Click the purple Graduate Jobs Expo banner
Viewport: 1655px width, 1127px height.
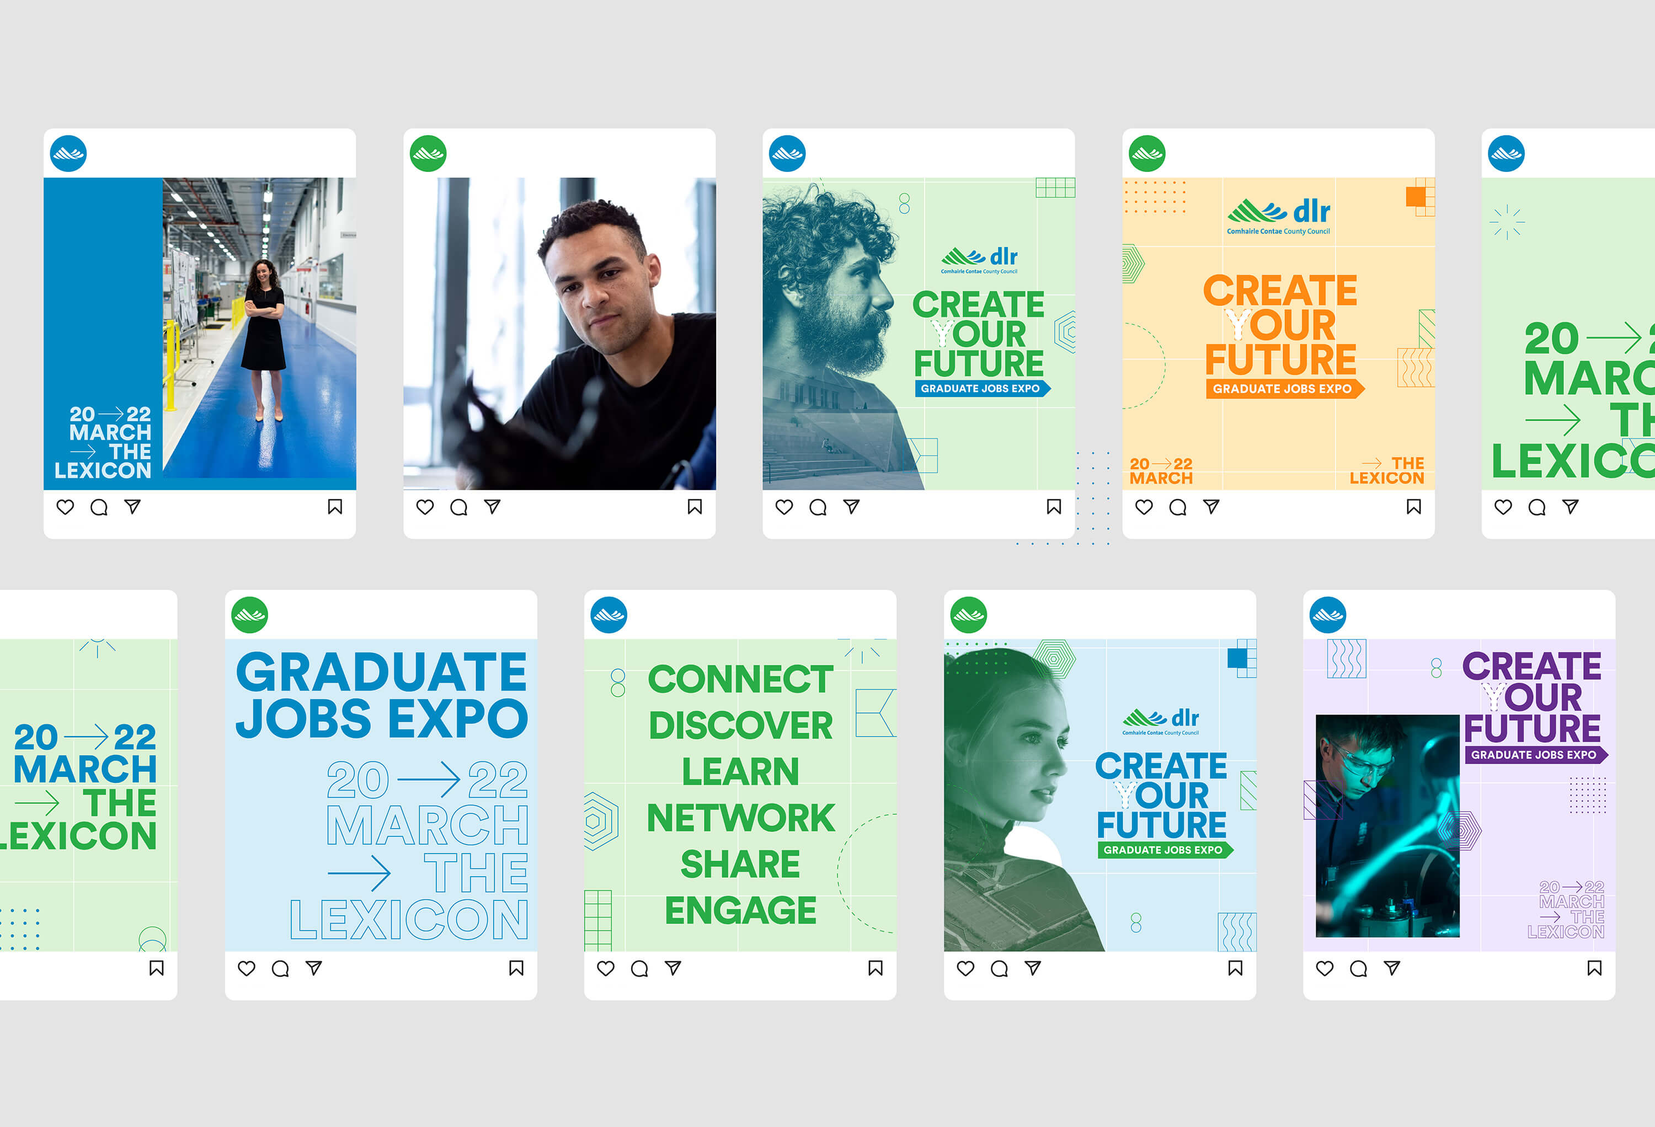point(1535,755)
